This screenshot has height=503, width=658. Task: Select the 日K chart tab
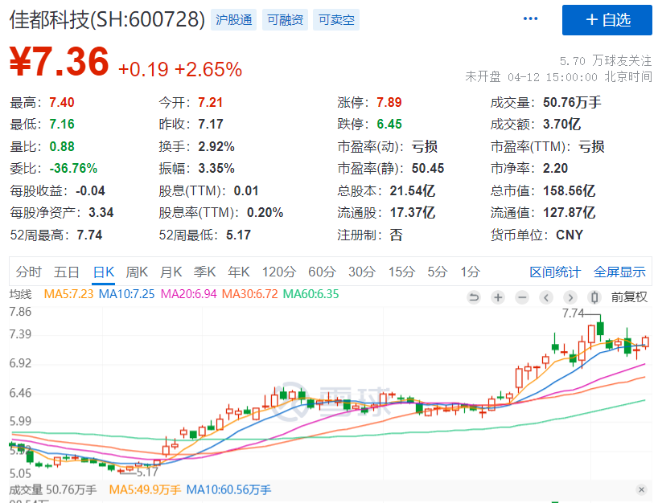[104, 272]
